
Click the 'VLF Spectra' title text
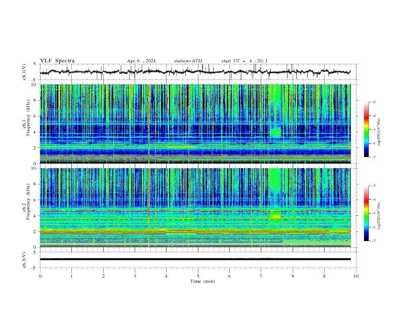point(57,61)
